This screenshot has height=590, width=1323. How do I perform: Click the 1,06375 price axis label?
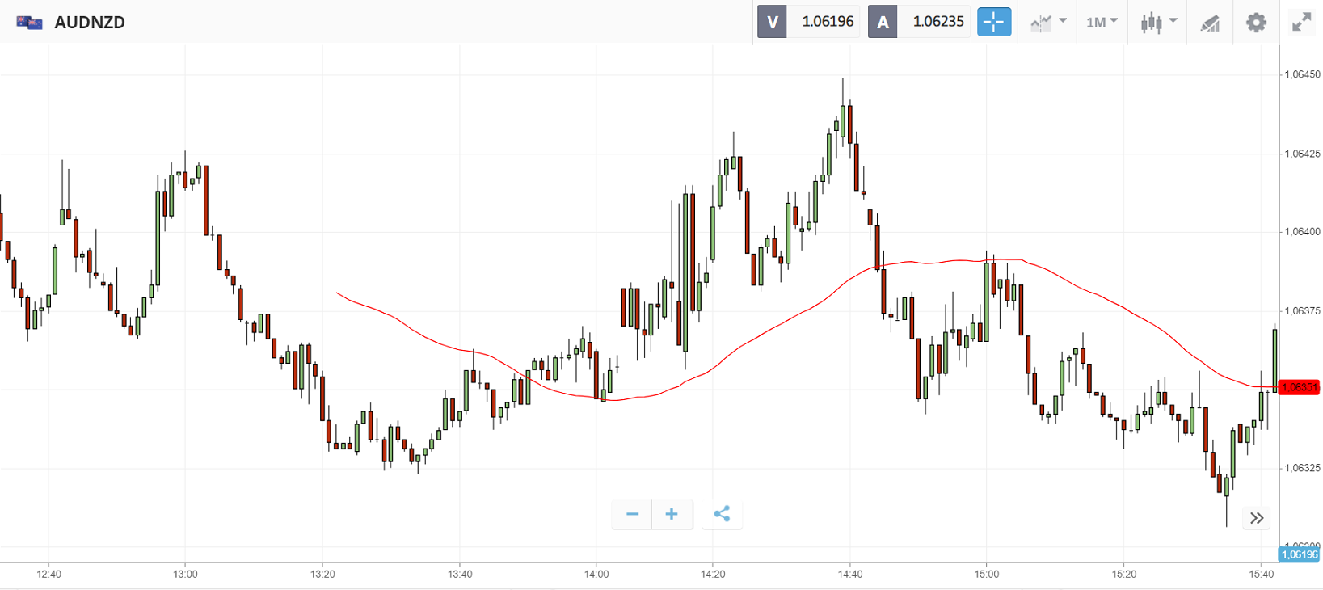coord(1302,311)
